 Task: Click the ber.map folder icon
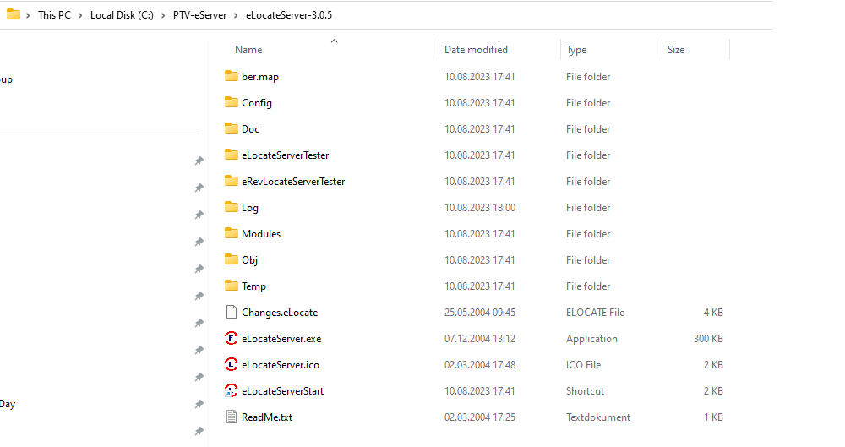pyautogui.click(x=232, y=77)
